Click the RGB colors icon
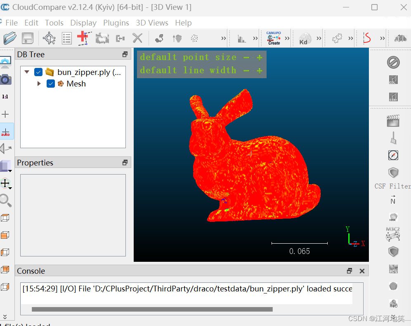Viewport: 411px width, 326px height. pos(401,39)
